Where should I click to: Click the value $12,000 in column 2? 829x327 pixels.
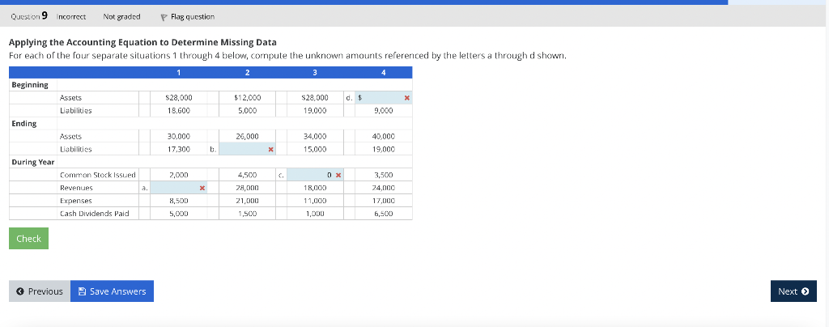247,98
